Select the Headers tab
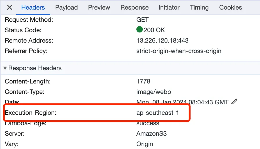This screenshot has width=260, height=149. point(33,8)
